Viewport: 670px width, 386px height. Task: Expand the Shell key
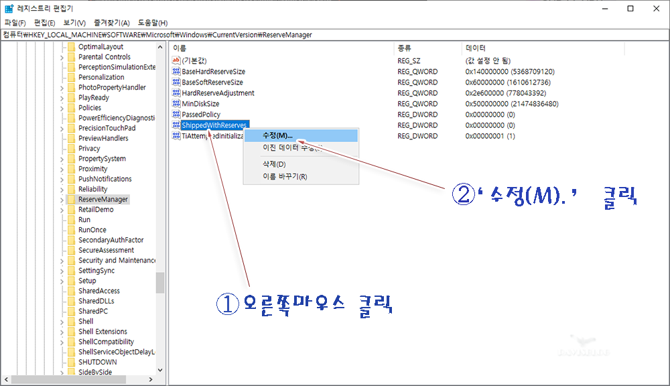(62, 322)
